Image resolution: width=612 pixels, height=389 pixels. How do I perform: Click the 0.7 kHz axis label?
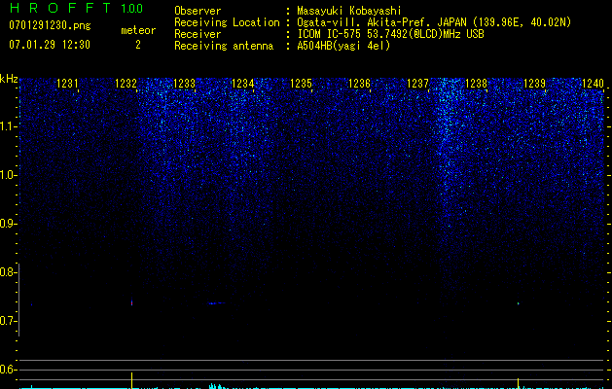(x=7, y=321)
